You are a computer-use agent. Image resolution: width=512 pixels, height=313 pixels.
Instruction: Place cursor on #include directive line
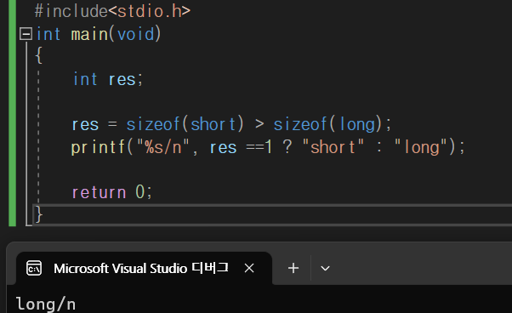pos(112,11)
